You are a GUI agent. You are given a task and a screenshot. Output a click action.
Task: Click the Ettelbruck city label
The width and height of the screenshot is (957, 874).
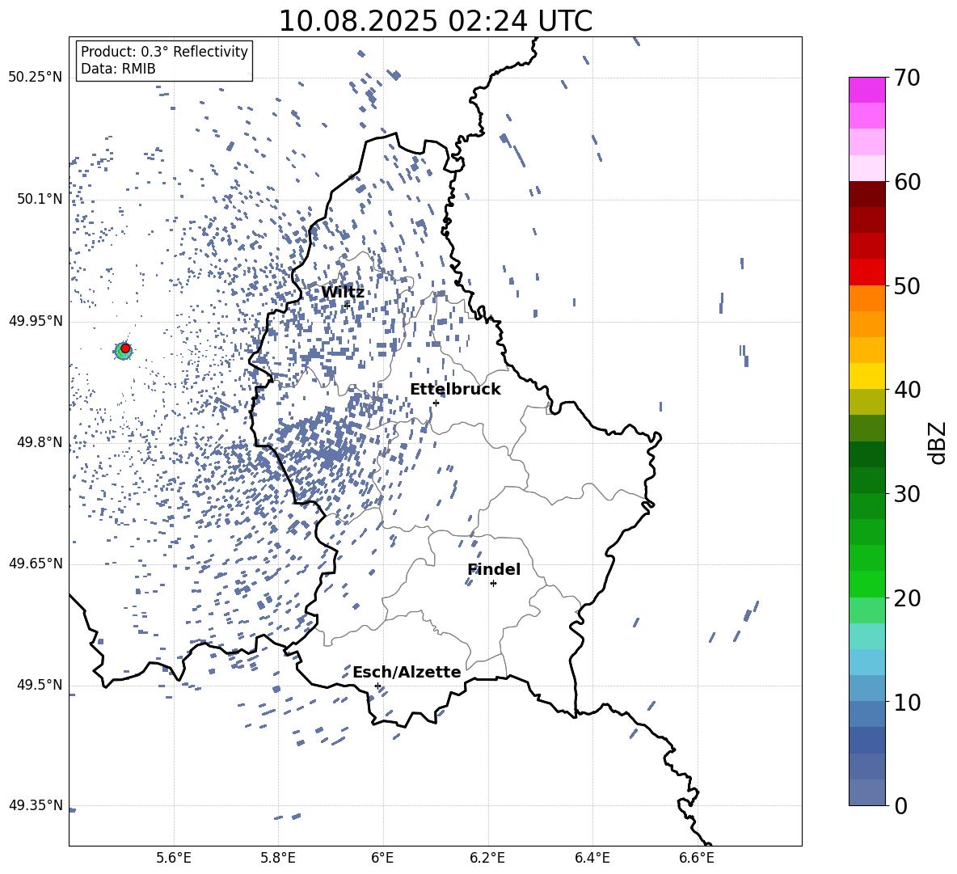(455, 390)
